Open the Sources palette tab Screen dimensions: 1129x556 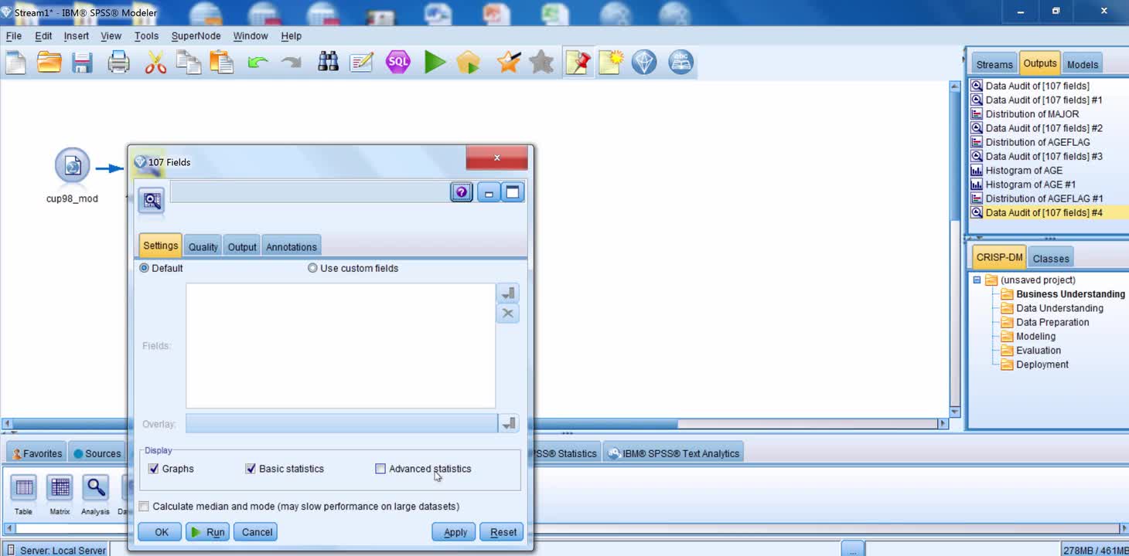[x=97, y=453]
